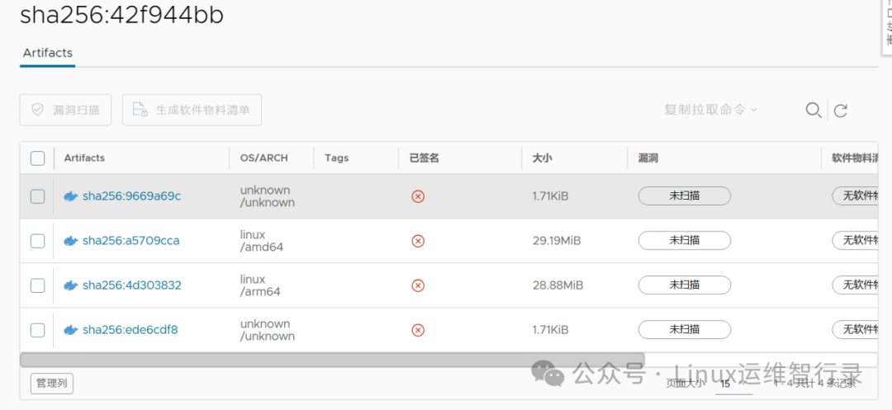892x410 pixels.
Task: Open the page size dropdown
Action: coord(732,384)
